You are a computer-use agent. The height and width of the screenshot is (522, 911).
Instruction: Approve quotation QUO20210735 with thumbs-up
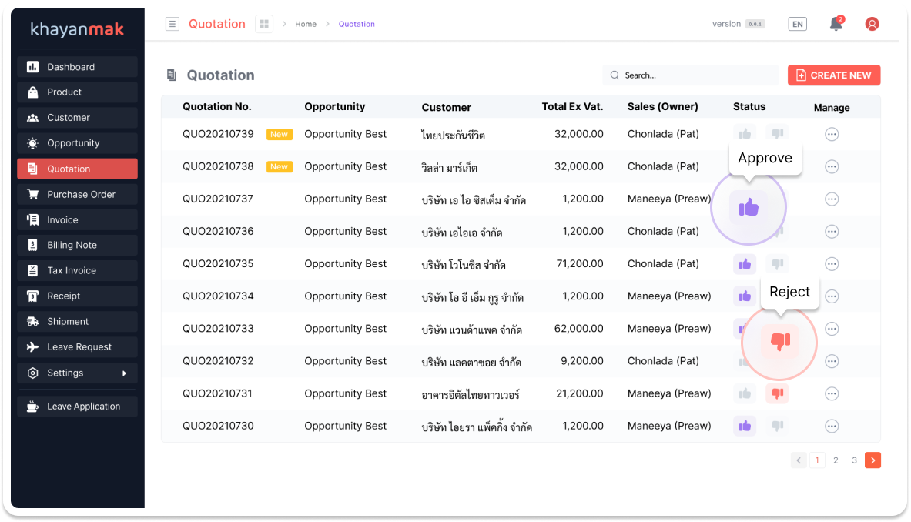coord(745,264)
